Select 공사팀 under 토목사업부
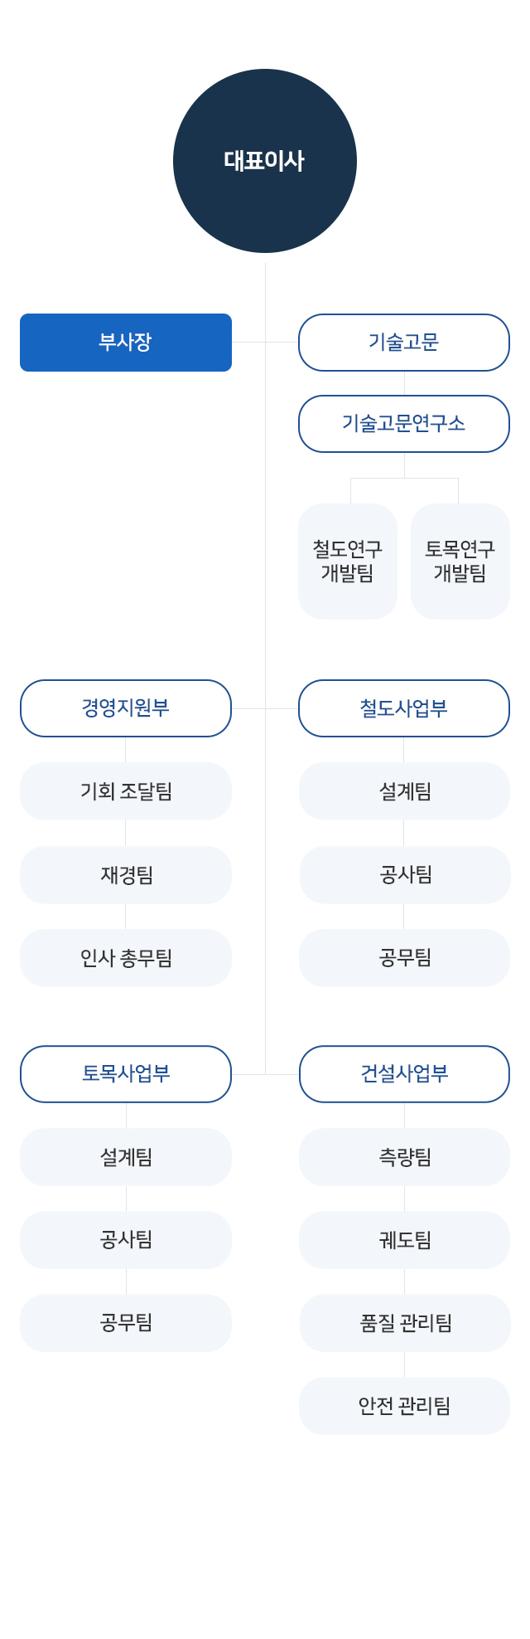Image resolution: width=530 pixels, height=1639 pixels. 126,1240
